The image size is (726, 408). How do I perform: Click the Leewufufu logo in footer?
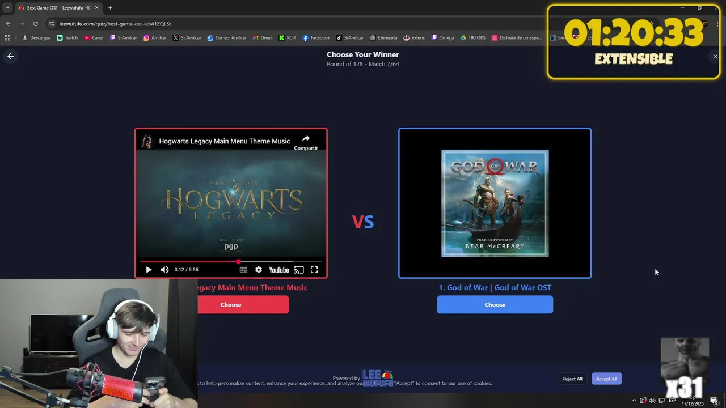pos(378,379)
